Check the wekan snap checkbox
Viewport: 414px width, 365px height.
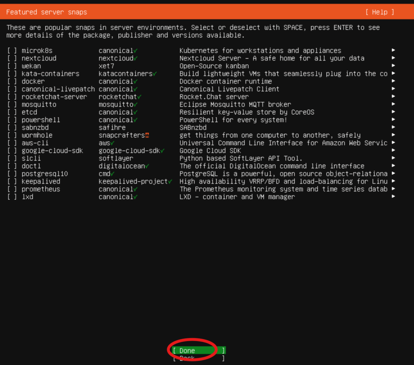pyautogui.click(x=12, y=66)
